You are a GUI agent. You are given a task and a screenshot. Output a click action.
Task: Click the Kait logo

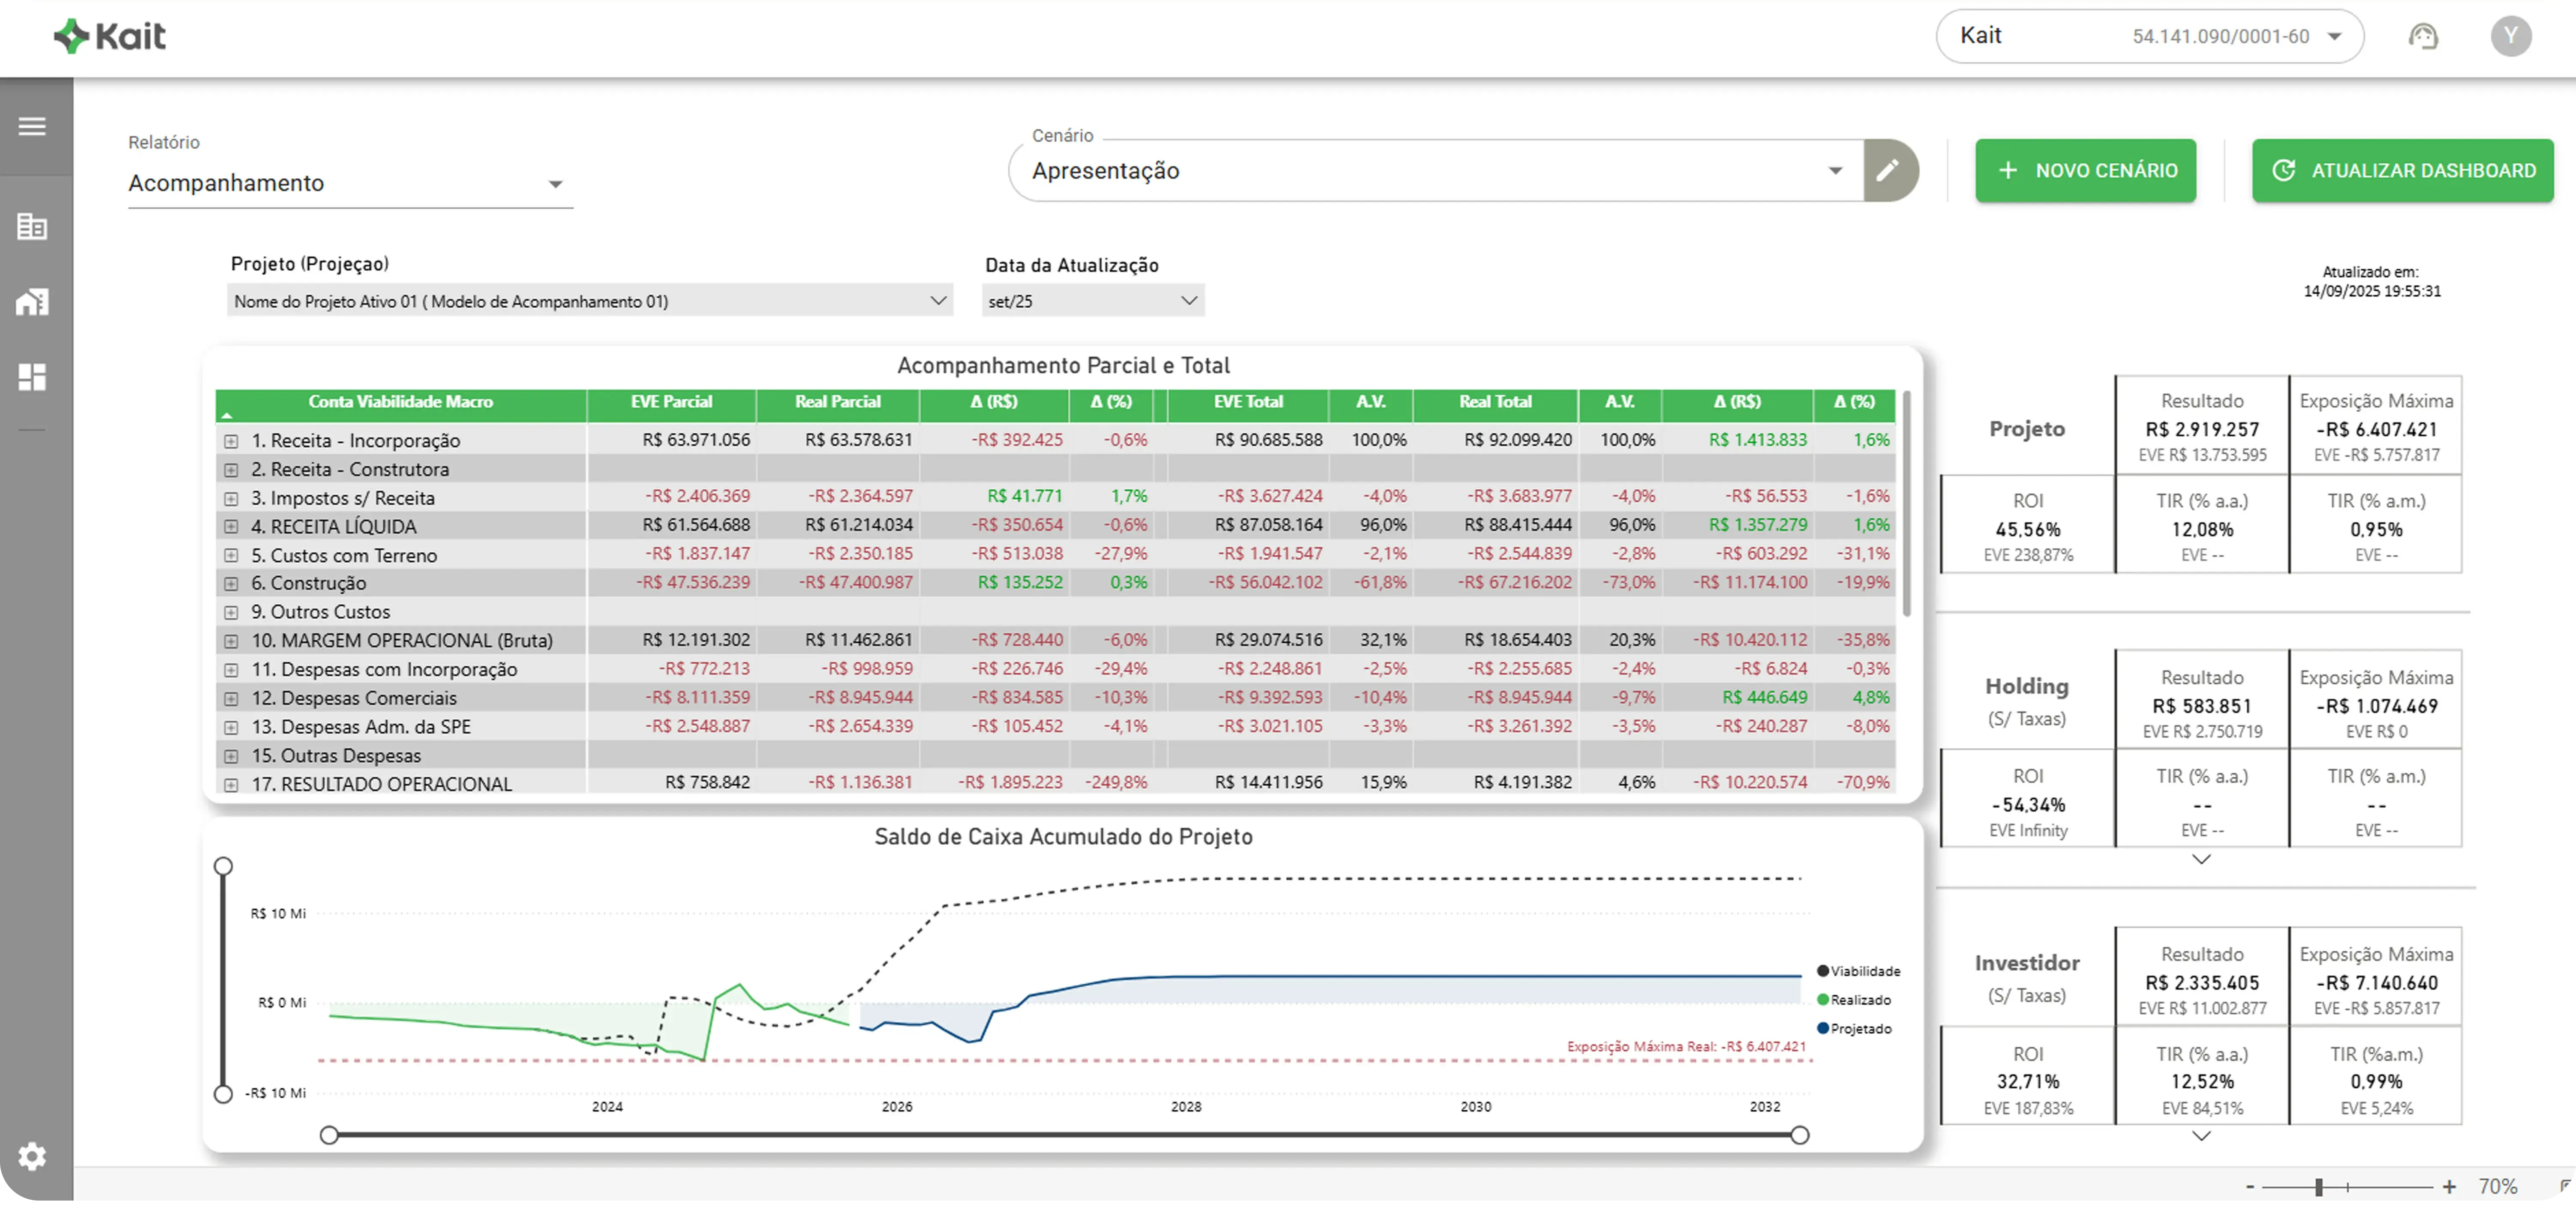click(110, 37)
